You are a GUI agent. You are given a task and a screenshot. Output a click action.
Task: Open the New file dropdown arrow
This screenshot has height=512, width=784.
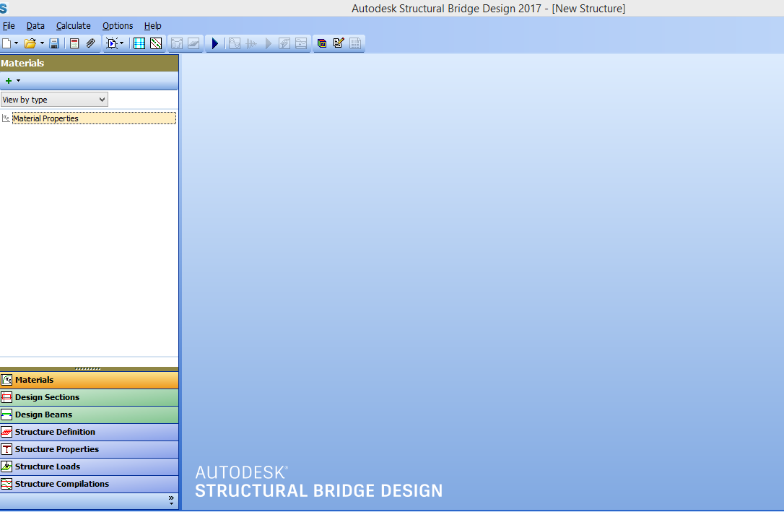pyautogui.click(x=16, y=43)
